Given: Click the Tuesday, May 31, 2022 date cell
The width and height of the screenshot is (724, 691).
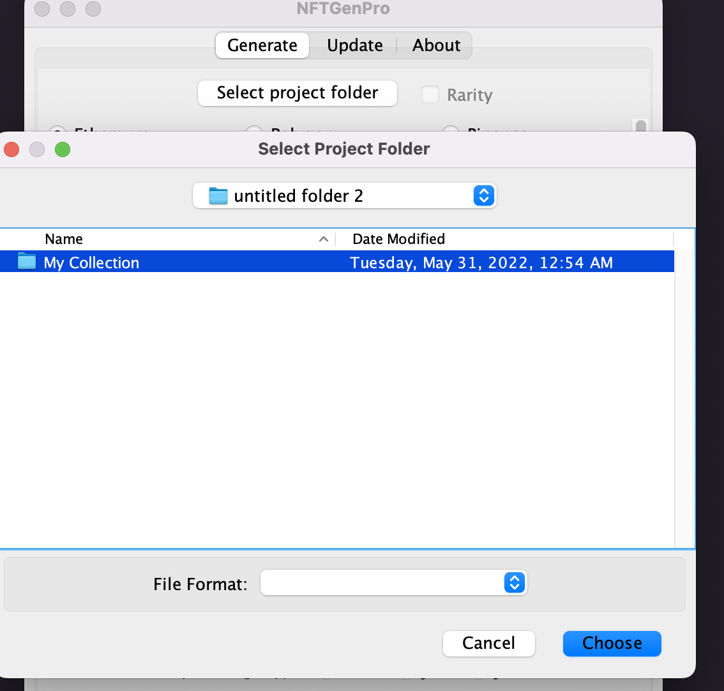Looking at the screenshot, I should [481, 262].
